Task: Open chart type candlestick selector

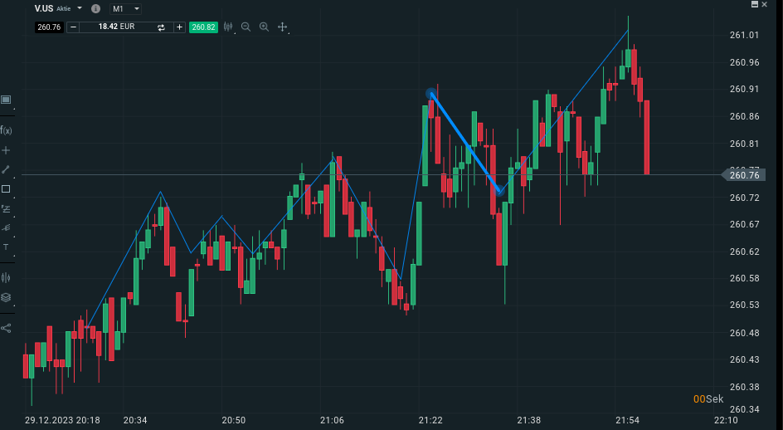Action: pyautogui.click(x=228, y=27)
